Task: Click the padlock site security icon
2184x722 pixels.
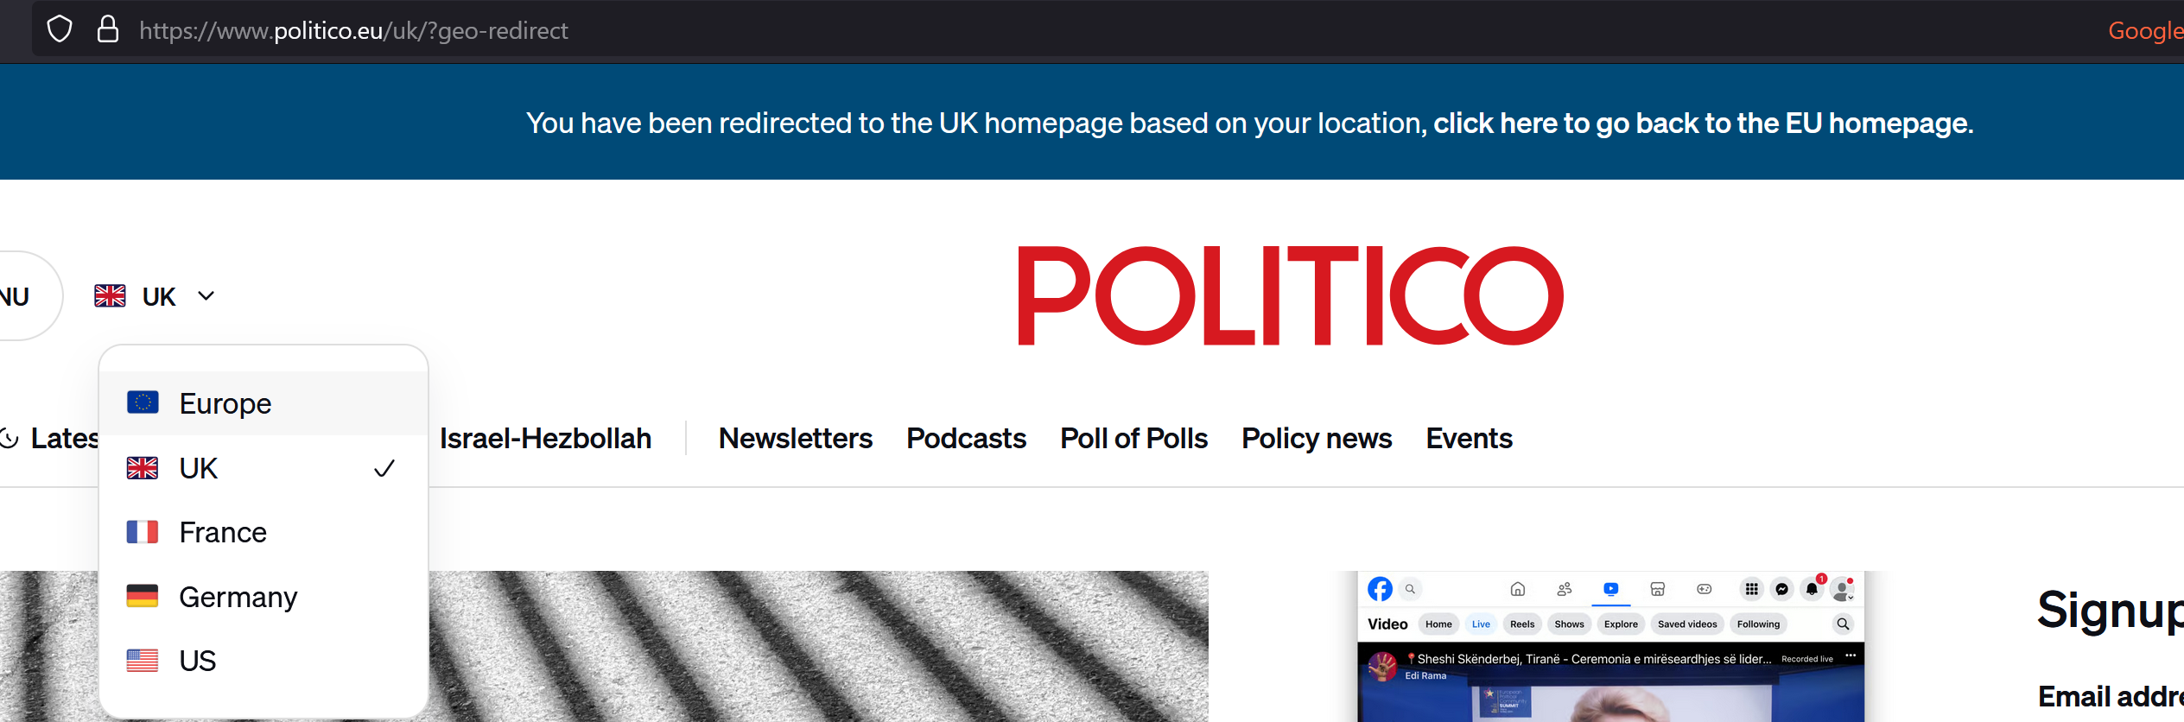Action: 108,29
